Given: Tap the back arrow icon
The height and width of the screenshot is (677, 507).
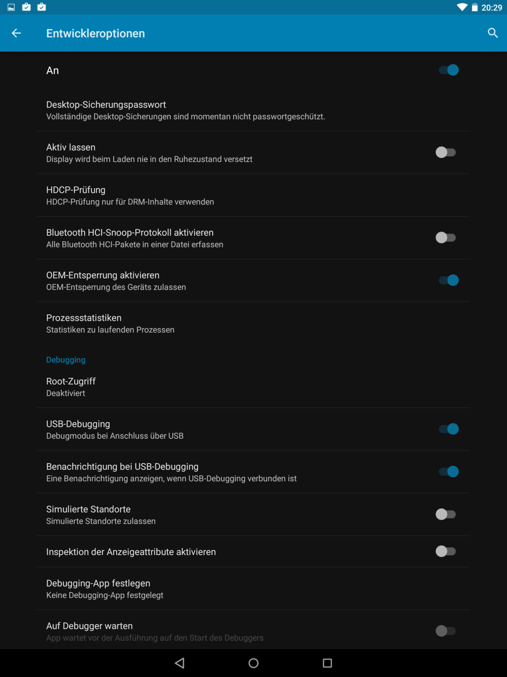Looking at the screenshot, I should click(16, 33).
